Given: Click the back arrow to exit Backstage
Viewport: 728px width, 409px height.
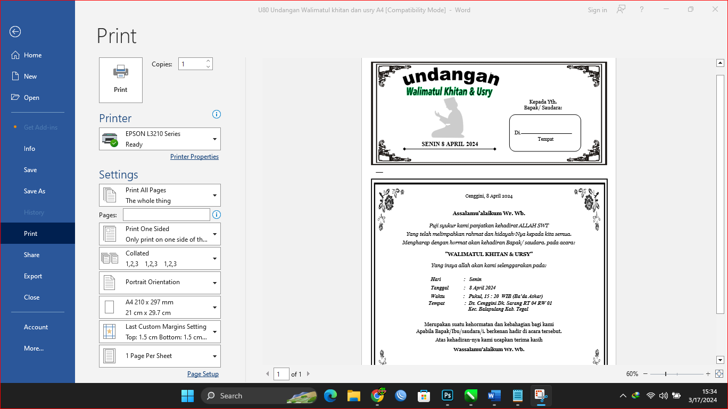Looking at the screenshot, I should click(15, 32).
